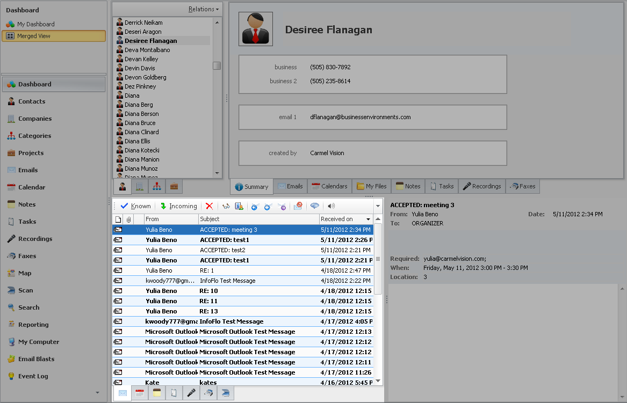
Task: Select the briefcase projects icon below contacts list
Action: [174, 186]
